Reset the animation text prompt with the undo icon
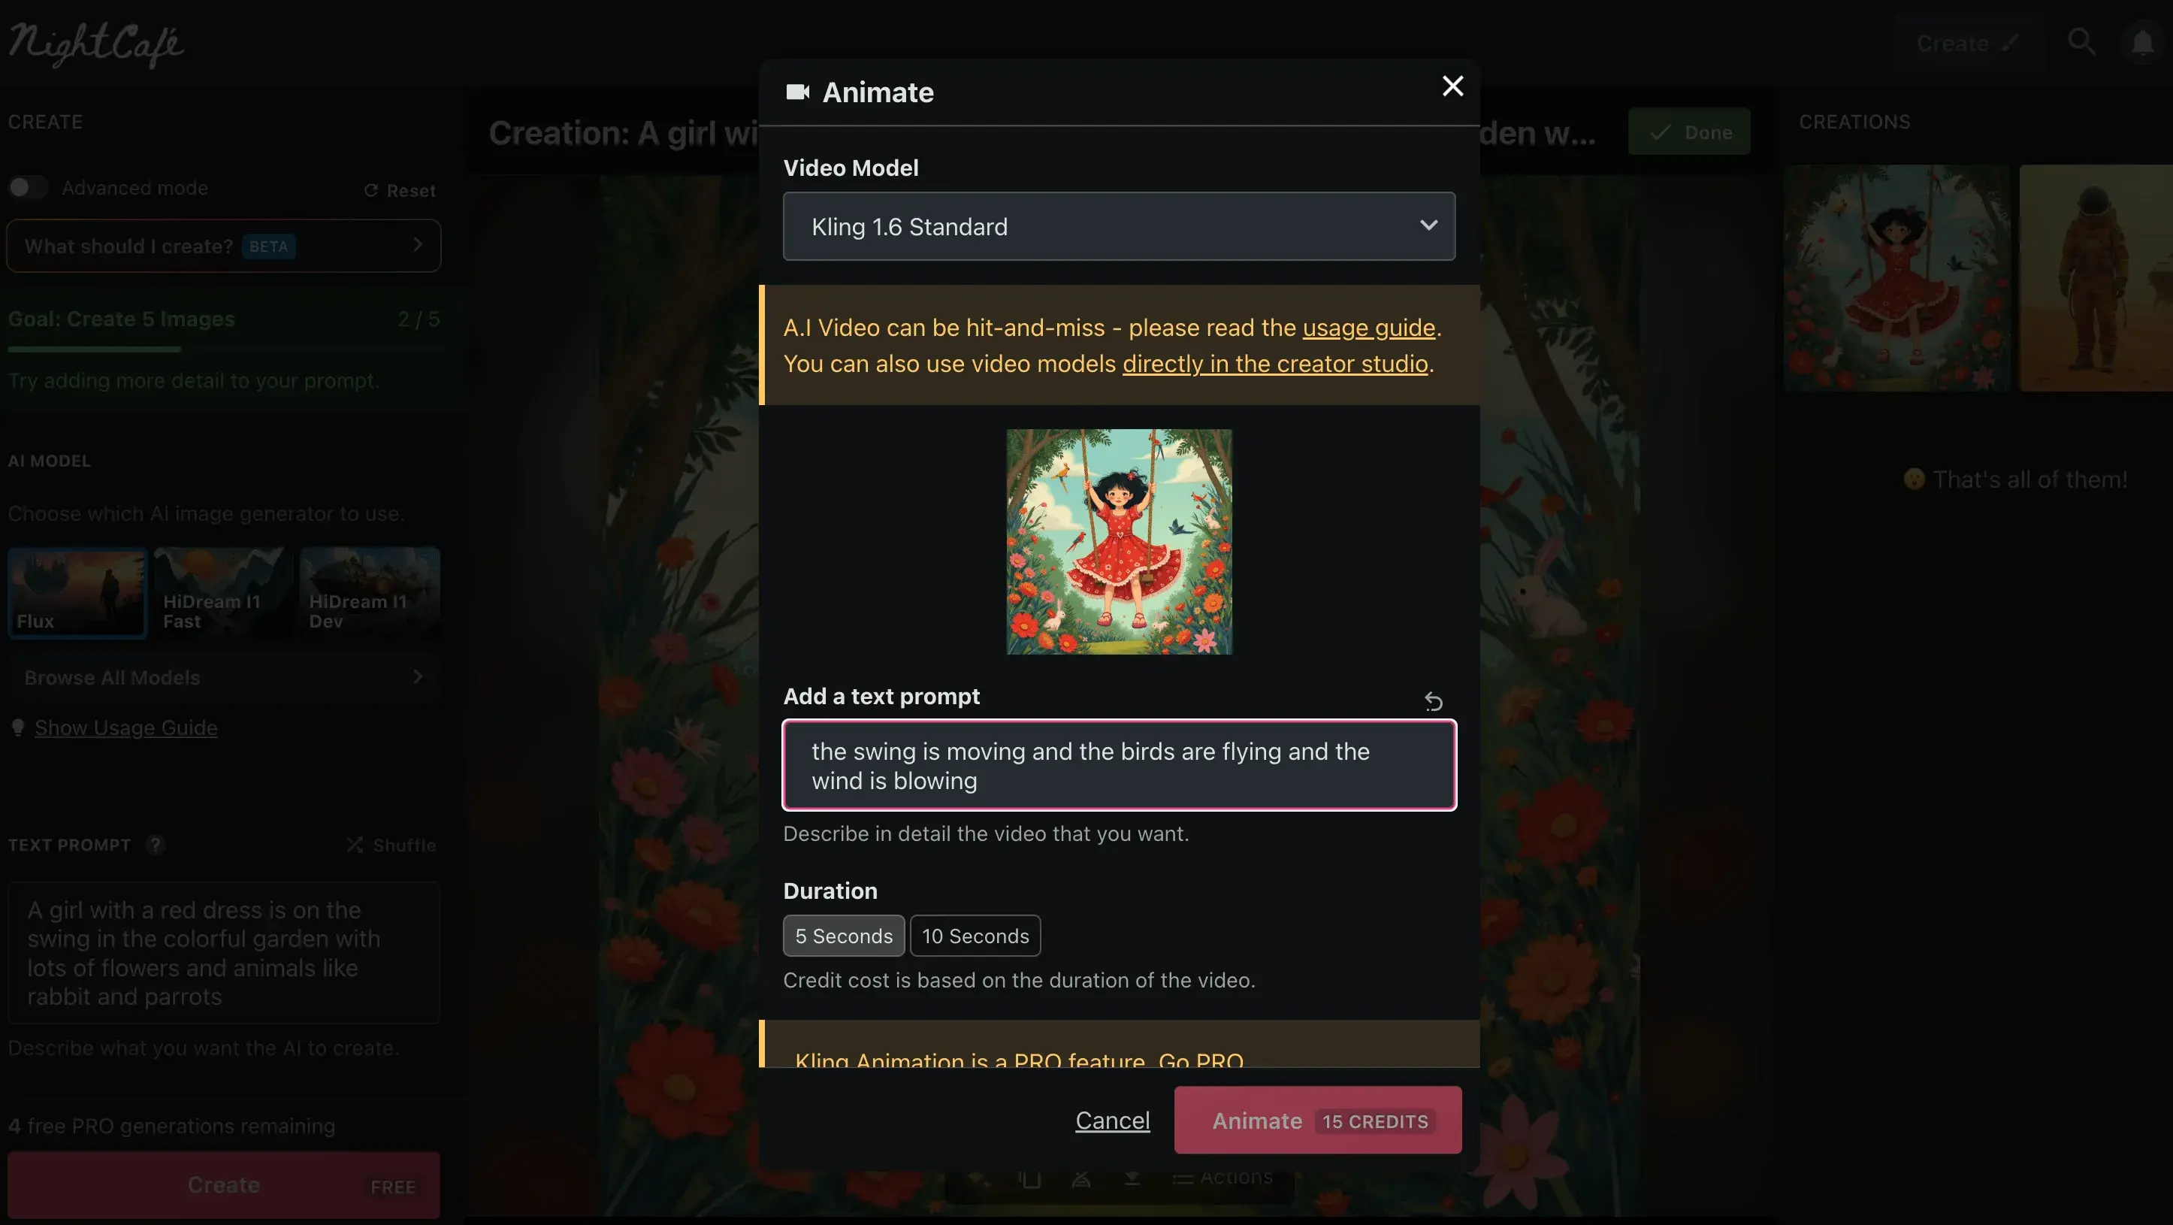Screen dimensions: 2173x1225 (x=1433, y=701)
